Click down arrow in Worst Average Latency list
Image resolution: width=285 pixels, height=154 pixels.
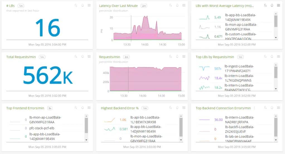276,38
